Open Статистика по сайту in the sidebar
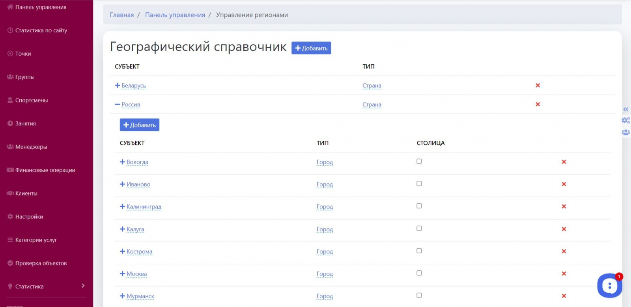The height and width of the screenshot is (307, 631). 41,30
